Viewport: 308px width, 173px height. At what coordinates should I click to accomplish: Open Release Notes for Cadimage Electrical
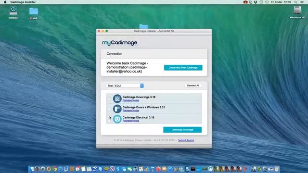[130, 121]
